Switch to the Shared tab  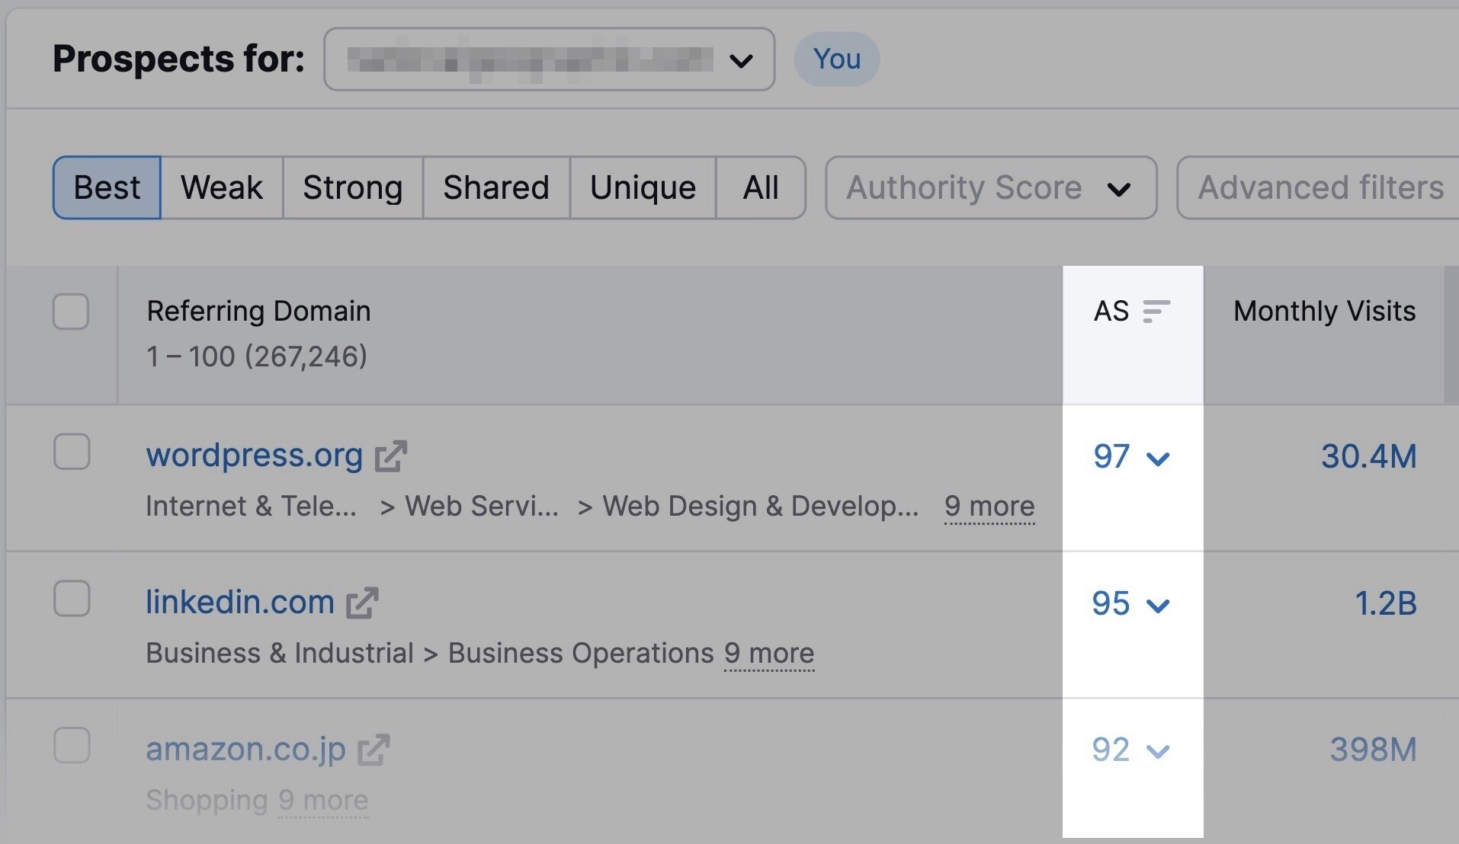click(496, 187)
